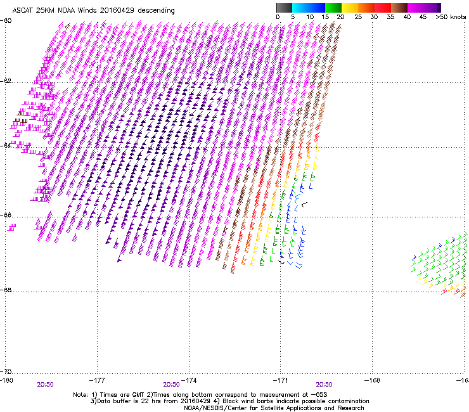Viewport: 469px width, 412px height.
Task: Click the '-174' longitude axis label
Action: click(189, 380)
